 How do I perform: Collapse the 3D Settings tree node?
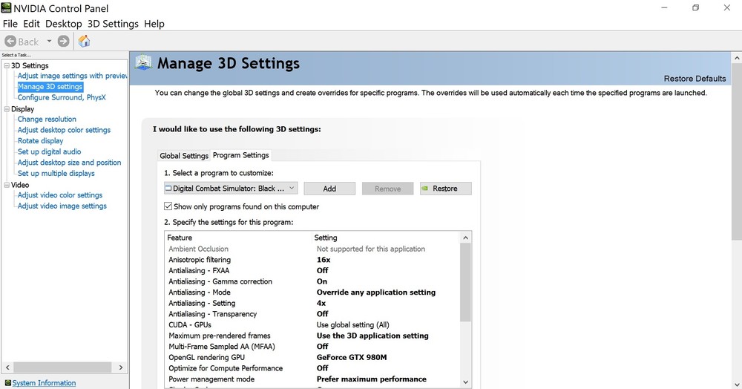[x=7, y=66]
